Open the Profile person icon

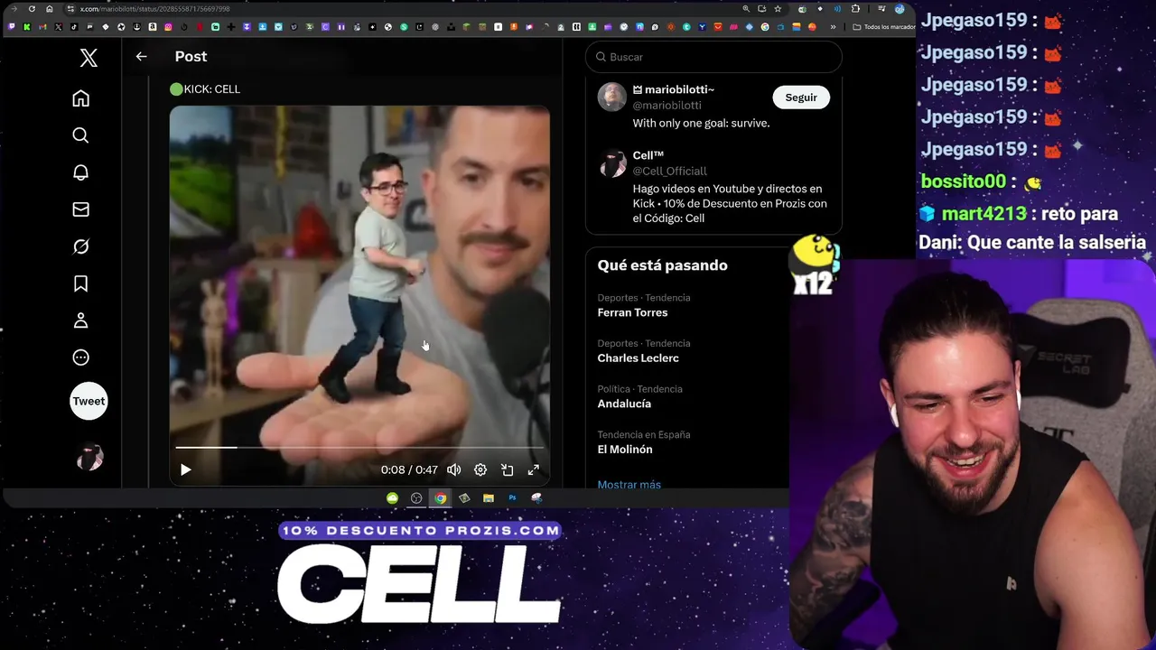pyautogui.click(x=80, y=320)
